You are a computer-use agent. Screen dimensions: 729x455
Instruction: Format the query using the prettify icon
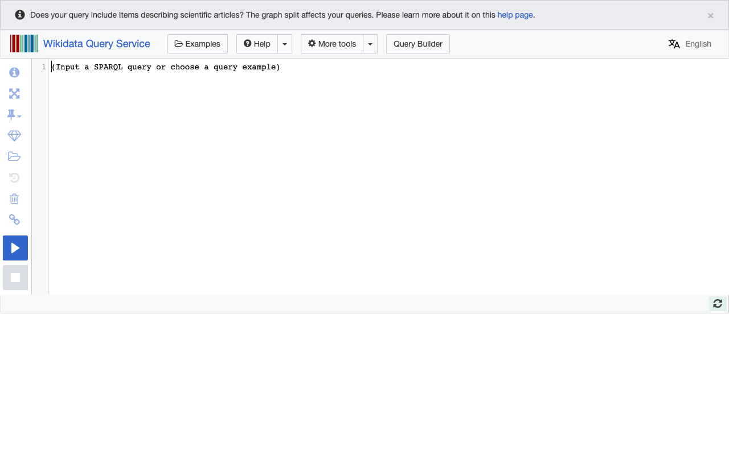pyautogui.click(x=14, y=135)
